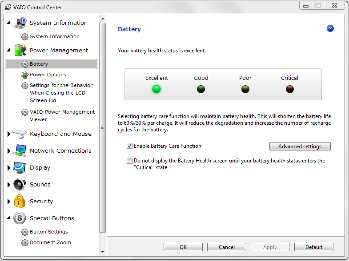Expand the Security category
This screenshot has height=261, width=349.
9,202
